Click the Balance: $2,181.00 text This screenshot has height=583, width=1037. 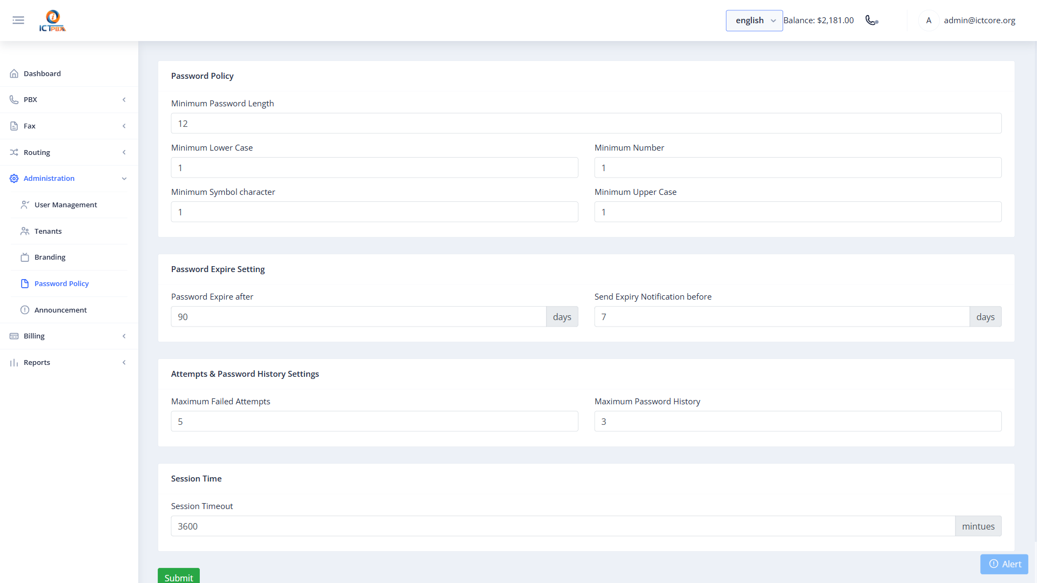click(x=818, y=21)
